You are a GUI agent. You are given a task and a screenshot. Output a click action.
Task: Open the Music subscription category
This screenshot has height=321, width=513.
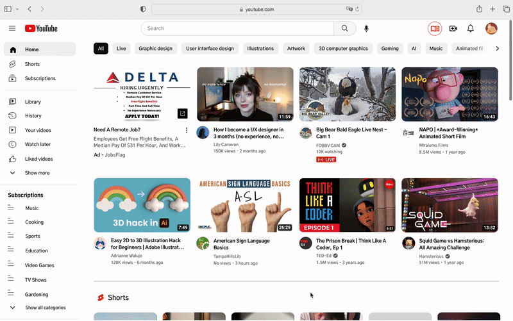tap(31, 208)
